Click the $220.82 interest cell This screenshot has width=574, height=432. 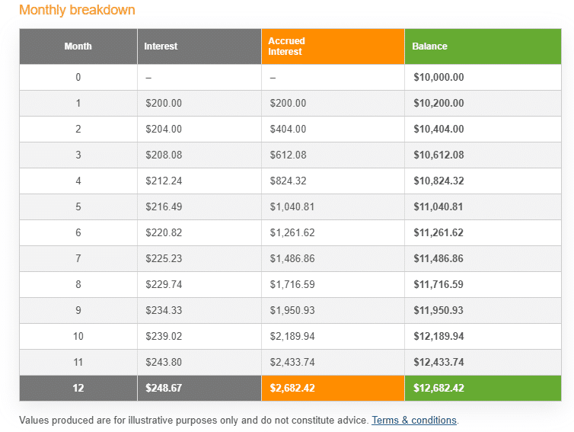164,233
